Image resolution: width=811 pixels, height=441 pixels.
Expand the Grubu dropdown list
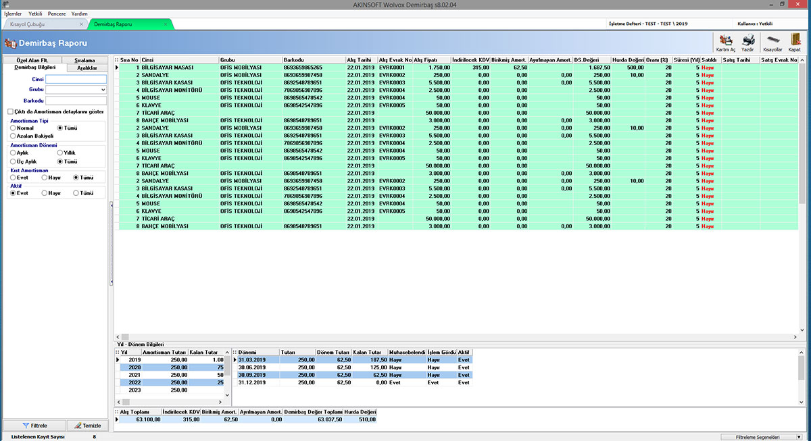103,89
